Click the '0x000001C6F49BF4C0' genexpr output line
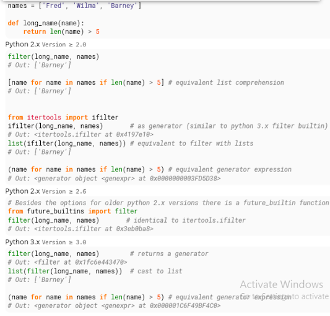 114,305
